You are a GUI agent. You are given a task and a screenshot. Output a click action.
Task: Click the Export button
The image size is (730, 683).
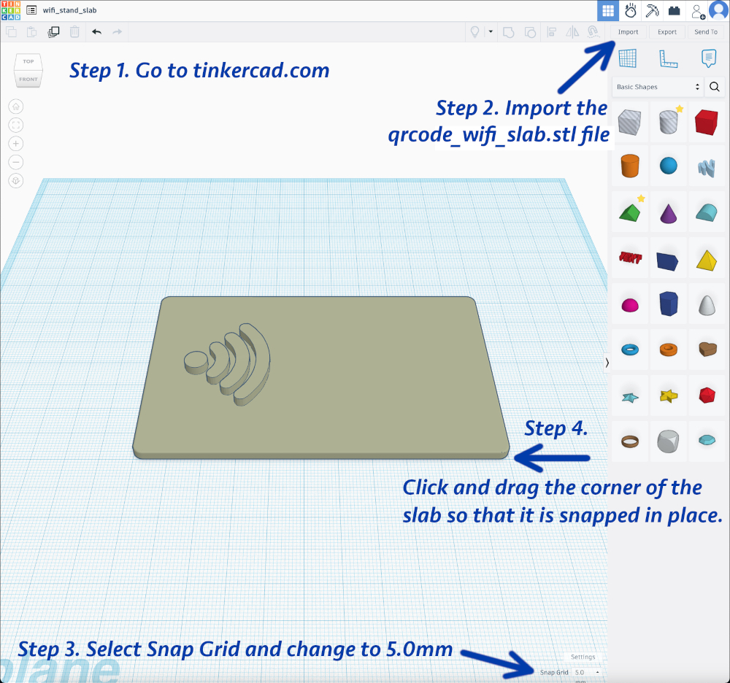(x=667, y=32)
